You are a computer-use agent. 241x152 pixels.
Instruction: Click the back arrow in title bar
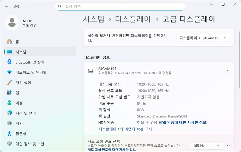[x=6, y=6]
